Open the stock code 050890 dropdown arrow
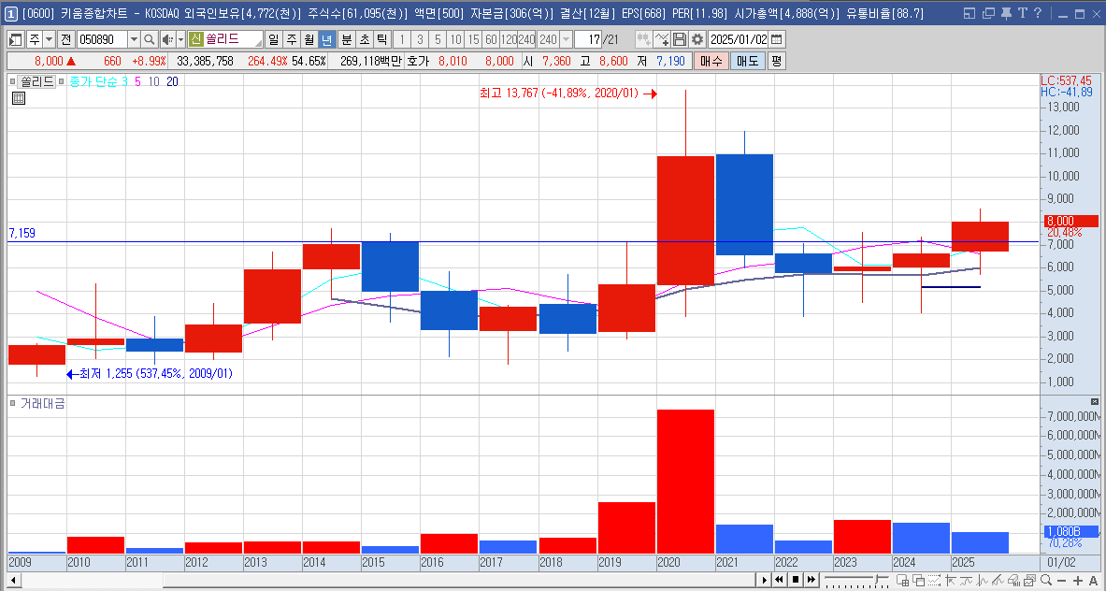 tap(134, 39)
